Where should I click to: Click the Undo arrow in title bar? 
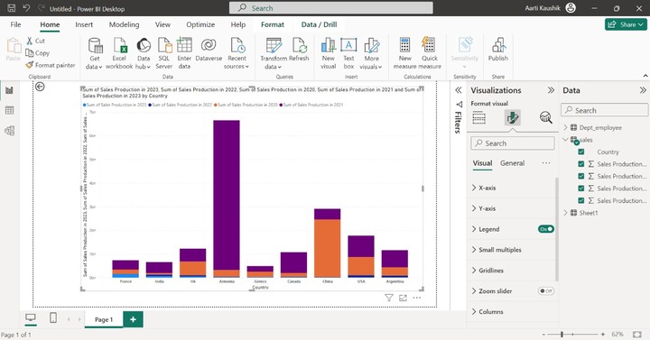(26, 8)
